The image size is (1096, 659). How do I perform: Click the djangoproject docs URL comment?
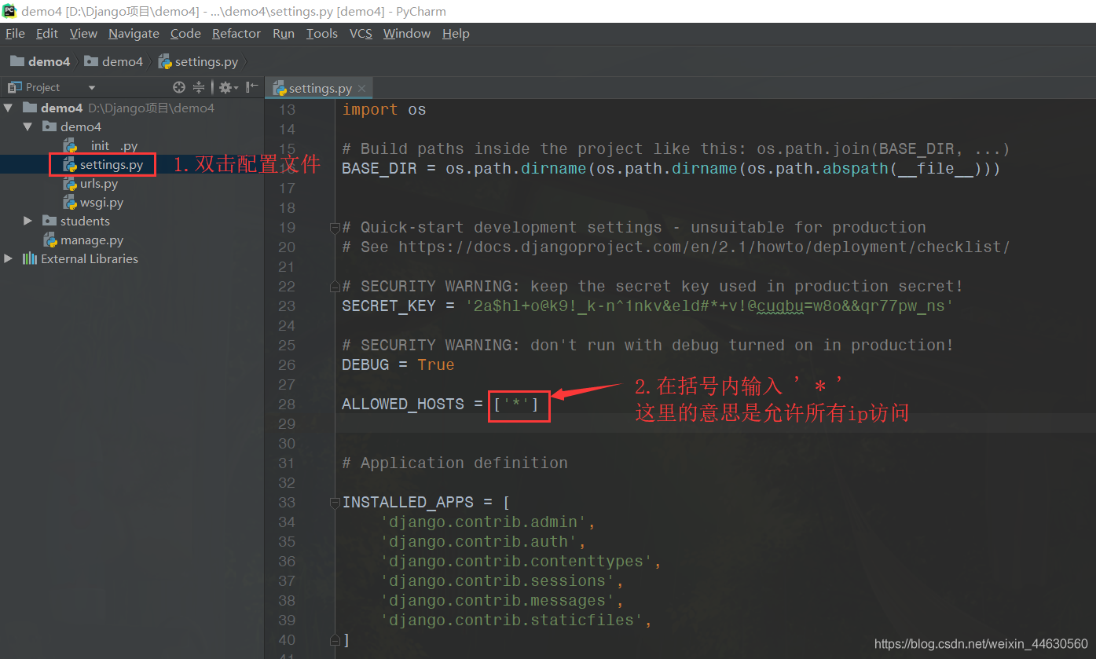[676, 247]
